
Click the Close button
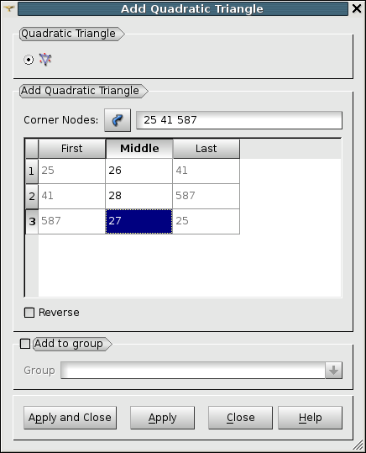tap(240, 418)
